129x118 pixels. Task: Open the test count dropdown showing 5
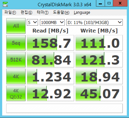tap(32, 22)
